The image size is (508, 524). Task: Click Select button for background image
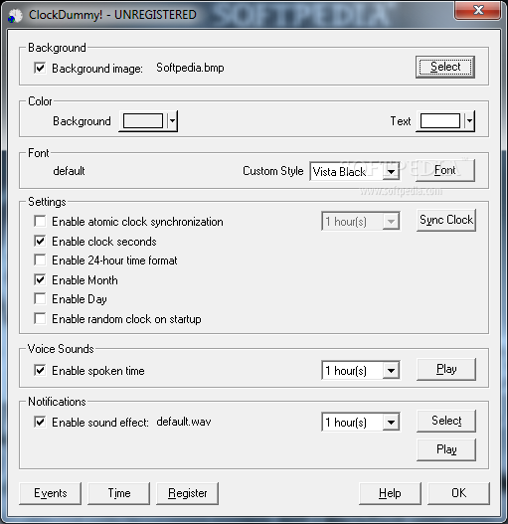click(445, 68)
